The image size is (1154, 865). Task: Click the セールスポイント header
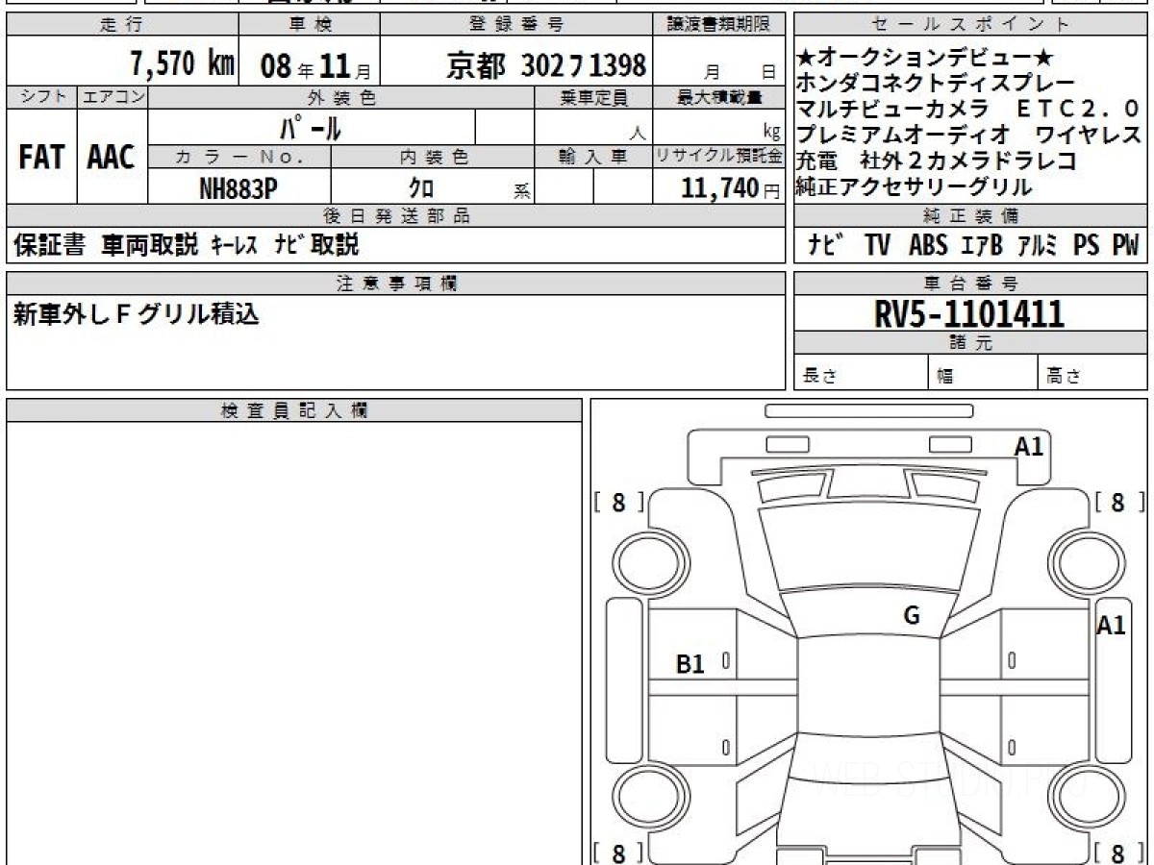tap(970, 25)
